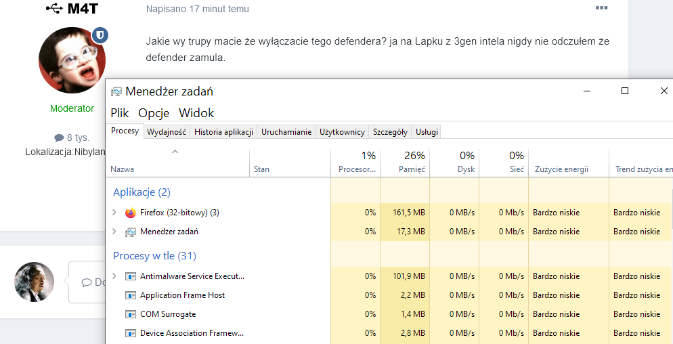The width and height of the screenshot is (673, 344).
Task: Click the M4T user avatar picture
Action: (72, 60)
